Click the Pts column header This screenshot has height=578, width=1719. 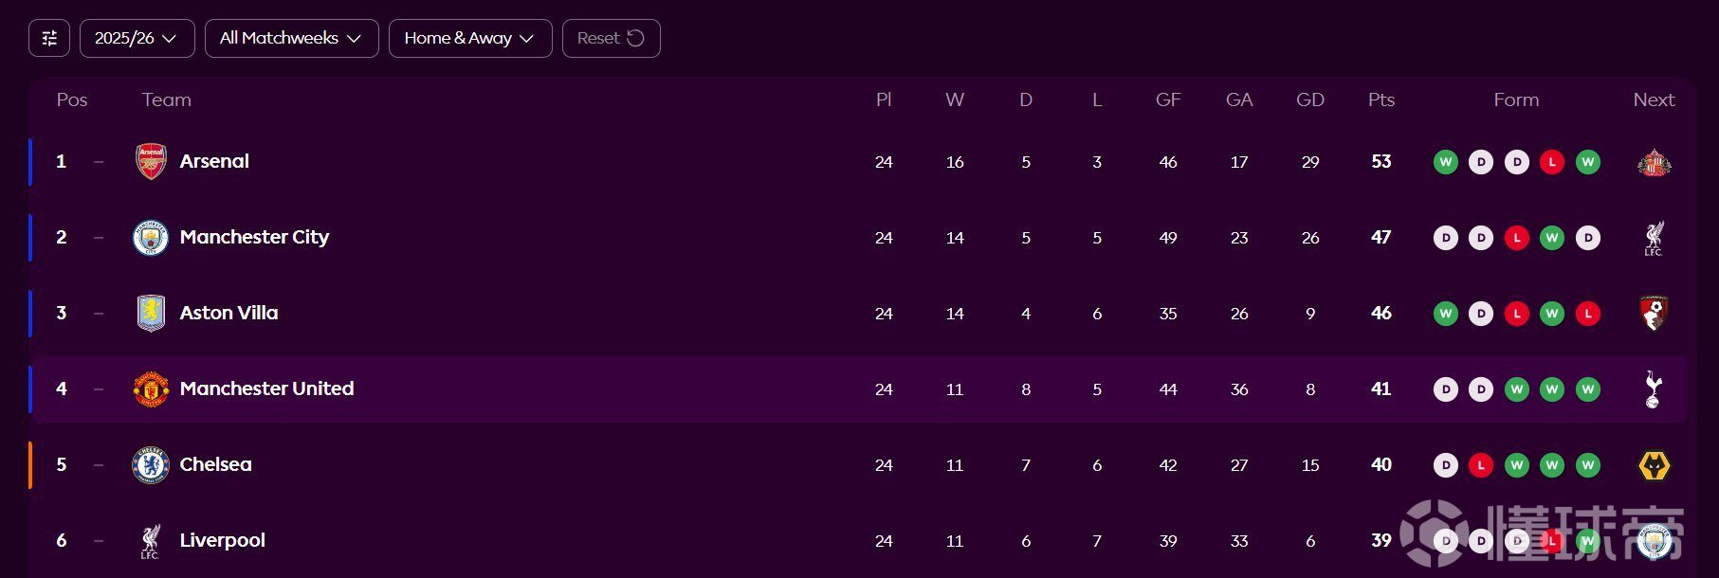1381,99
